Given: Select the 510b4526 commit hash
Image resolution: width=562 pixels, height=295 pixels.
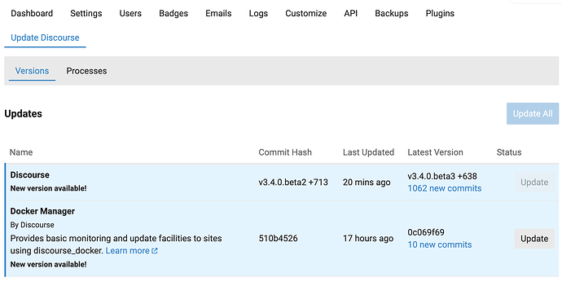Looking at the screenshot, I should point(278,239).
